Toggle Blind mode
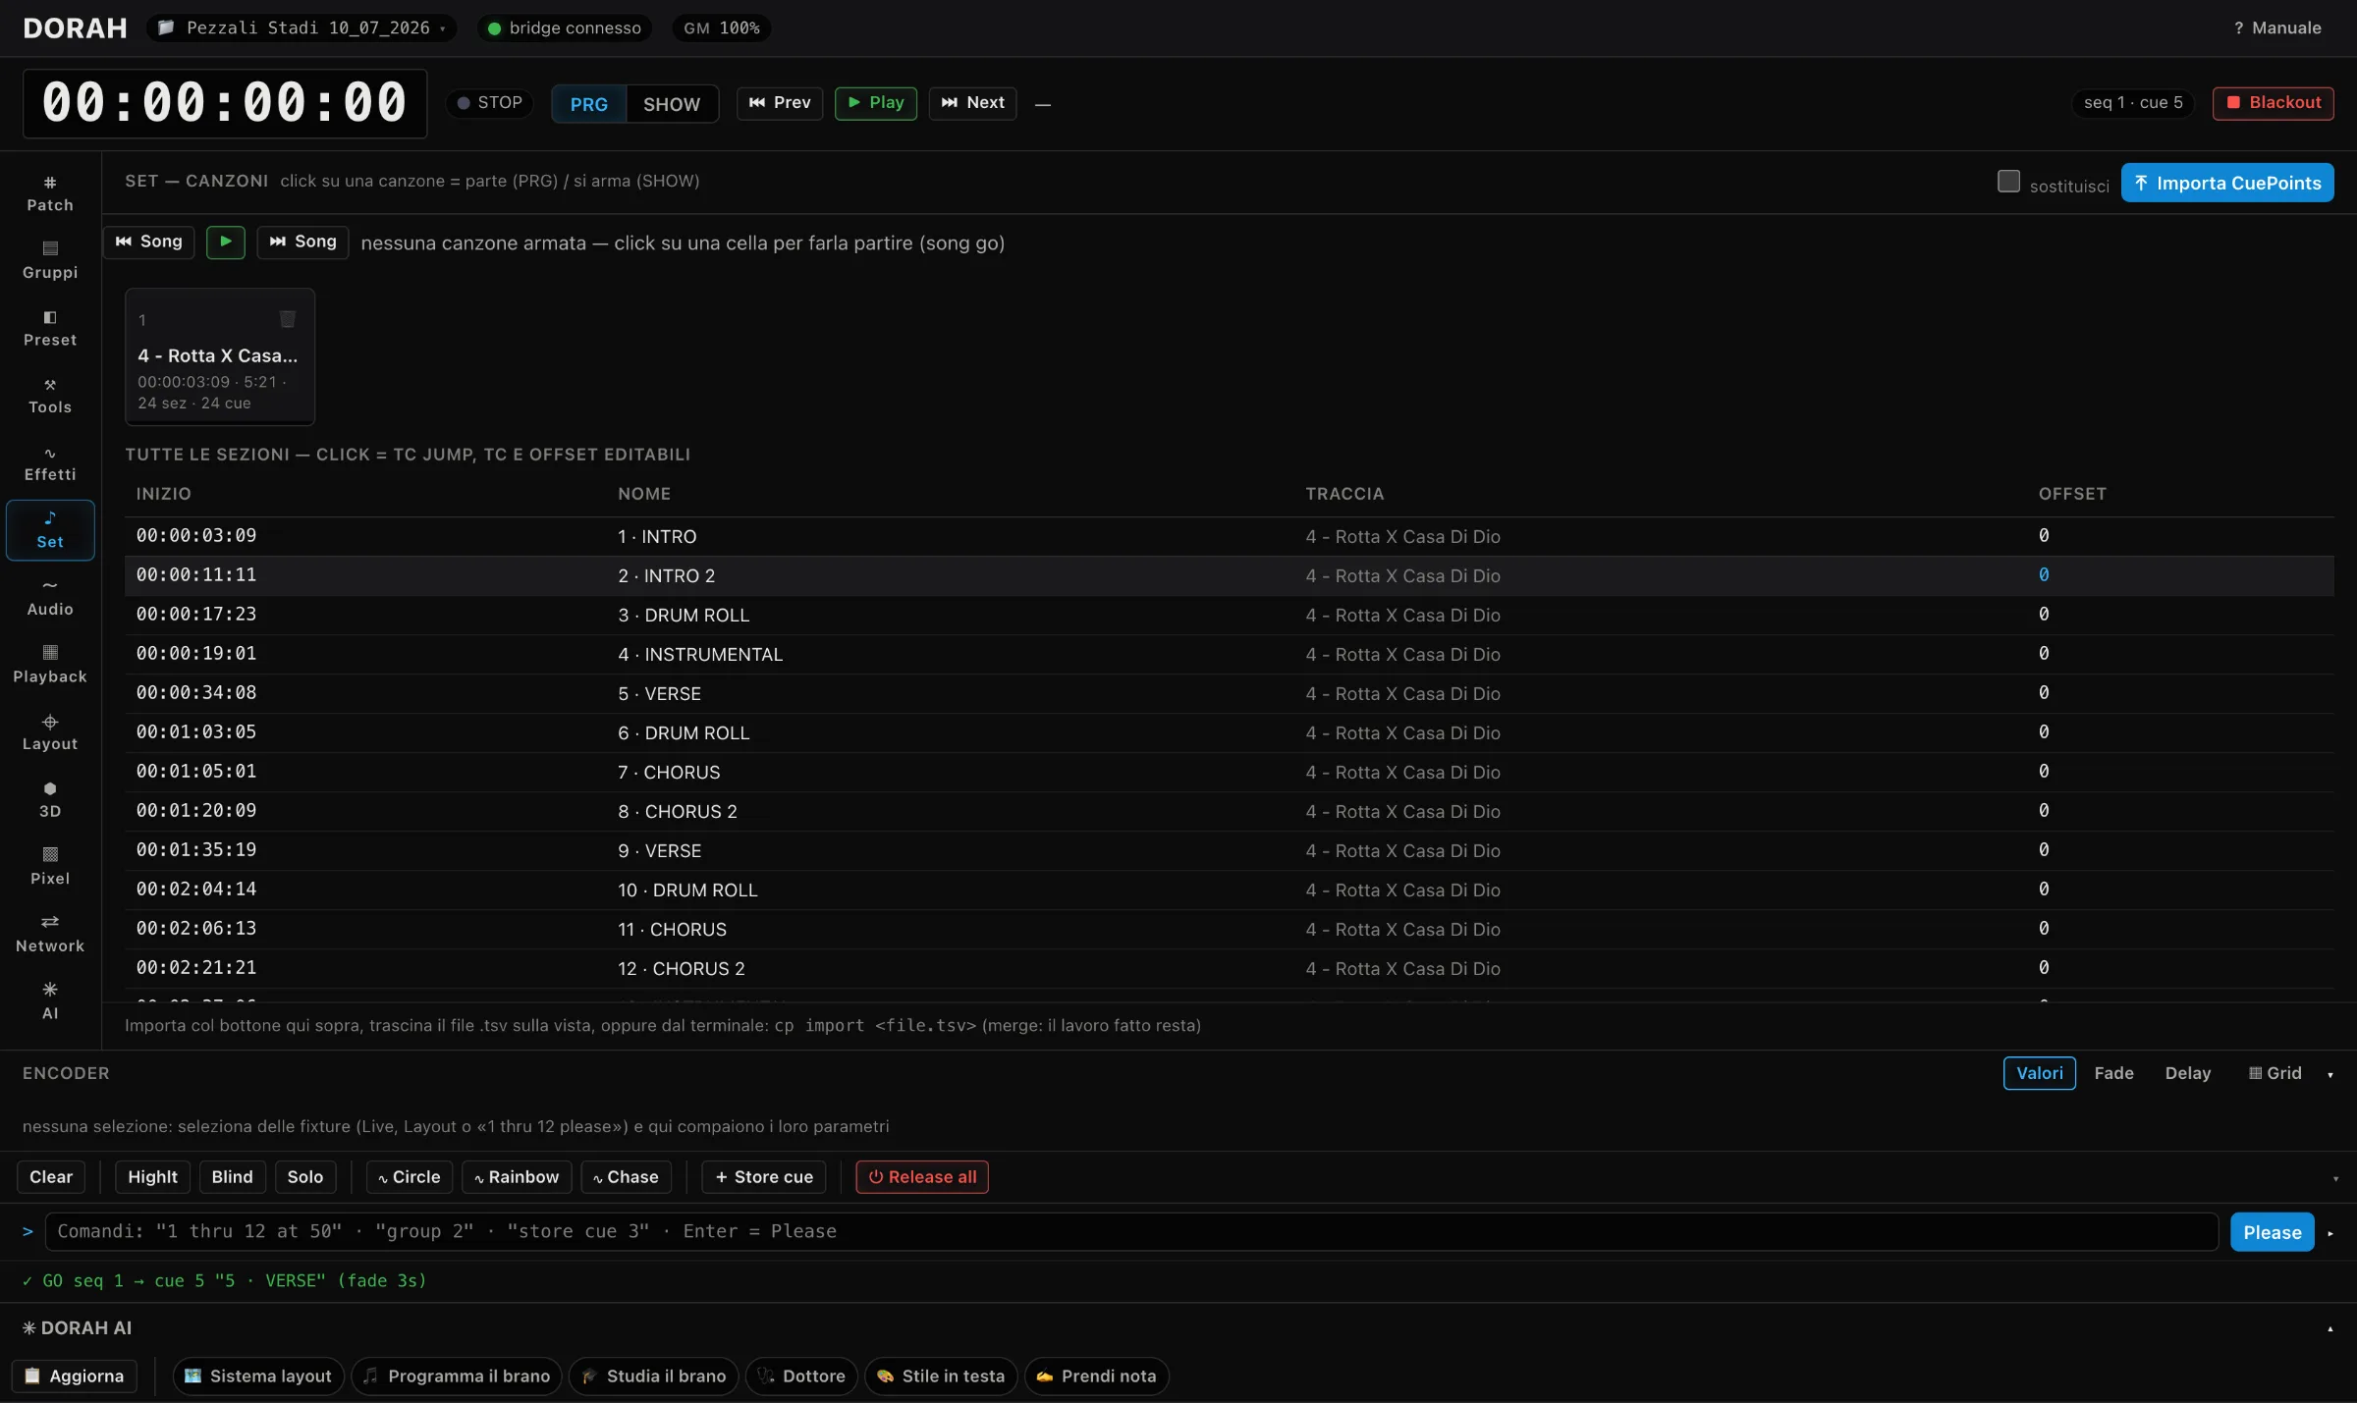 tap(233, 1177)
